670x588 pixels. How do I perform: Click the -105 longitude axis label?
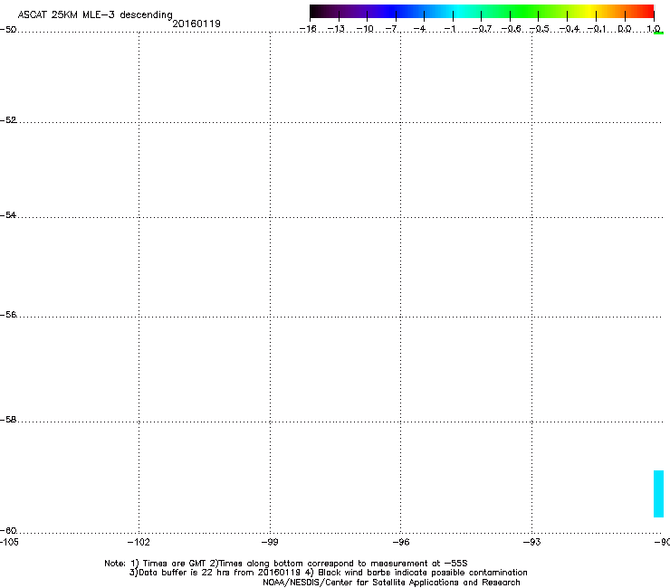click(9, 542)
